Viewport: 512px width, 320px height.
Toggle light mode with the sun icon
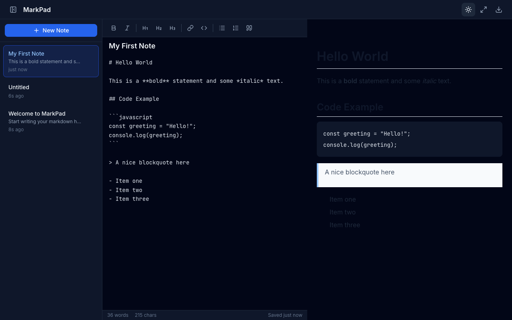tap(468, 10)
